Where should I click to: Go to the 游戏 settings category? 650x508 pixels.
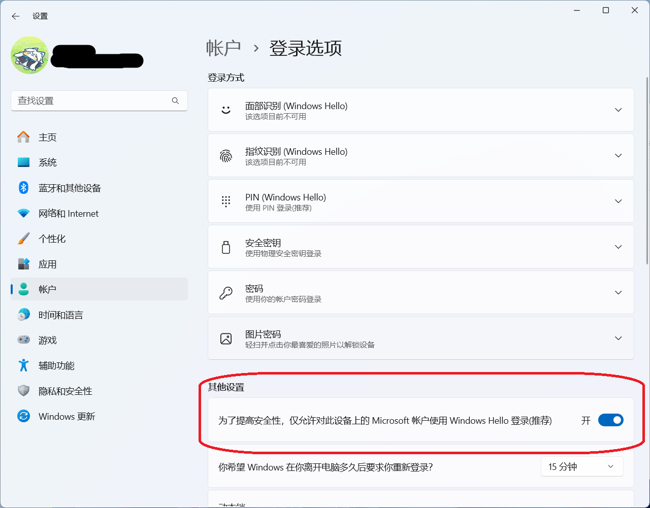(x=99, y=340)
